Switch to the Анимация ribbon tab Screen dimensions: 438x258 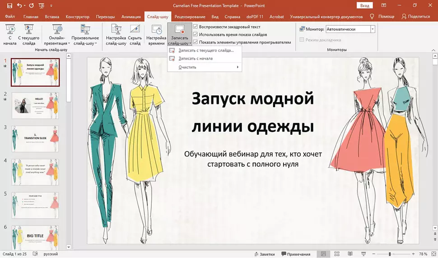131,17
